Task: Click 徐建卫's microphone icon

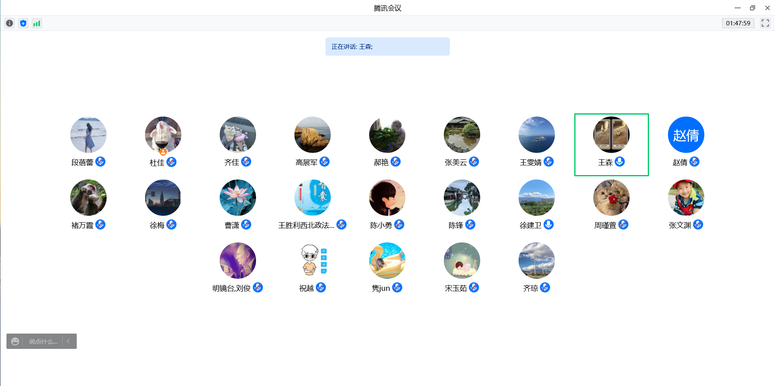Action: coord(548,225)
